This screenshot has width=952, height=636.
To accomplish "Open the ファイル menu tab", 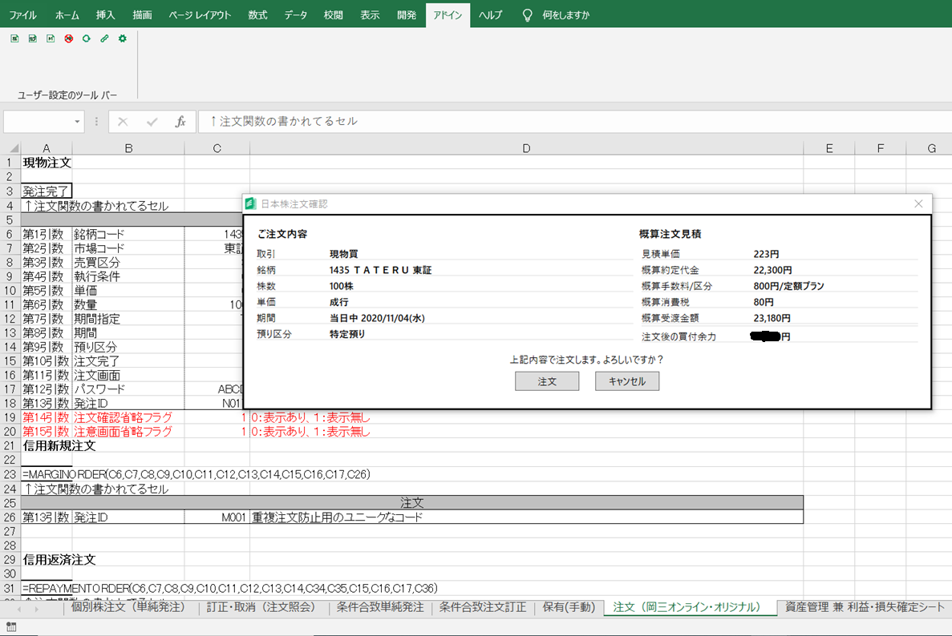I will coord(22,15).
